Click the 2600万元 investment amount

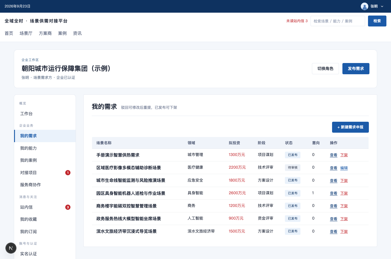pos(237,193)
